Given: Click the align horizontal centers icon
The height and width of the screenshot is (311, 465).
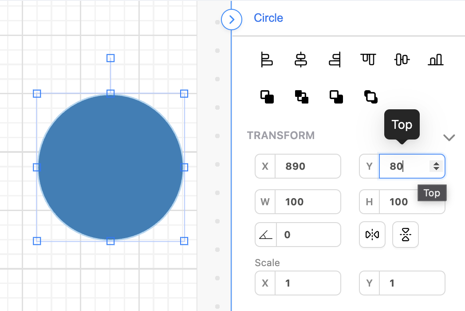Looking at the screenshot, I should point(301,60).
